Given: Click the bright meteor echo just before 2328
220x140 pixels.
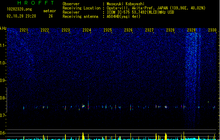Looking at the screenshot, I should (166, 107).
